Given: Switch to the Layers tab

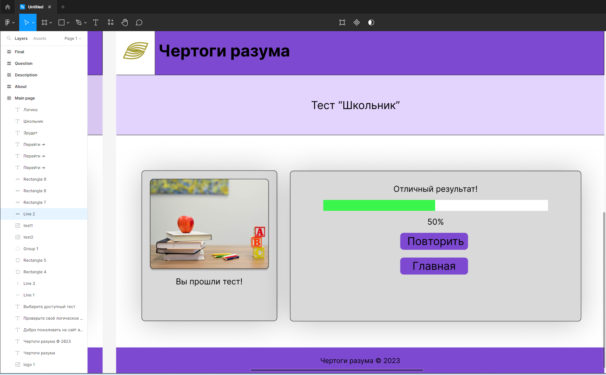Looking at the screenshot, I should click(21, 38).
